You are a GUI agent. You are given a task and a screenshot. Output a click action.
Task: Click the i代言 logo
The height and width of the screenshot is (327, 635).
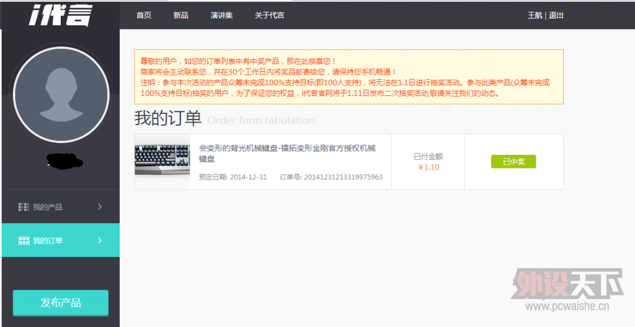click(x=60, y=15)
